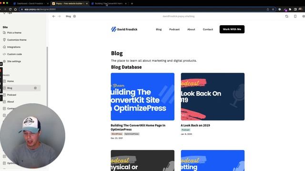Open the A Look Back On 2019 thumbnail
Image resolution: width=305 pixels, height=171 pixels.
pos(213,96)
